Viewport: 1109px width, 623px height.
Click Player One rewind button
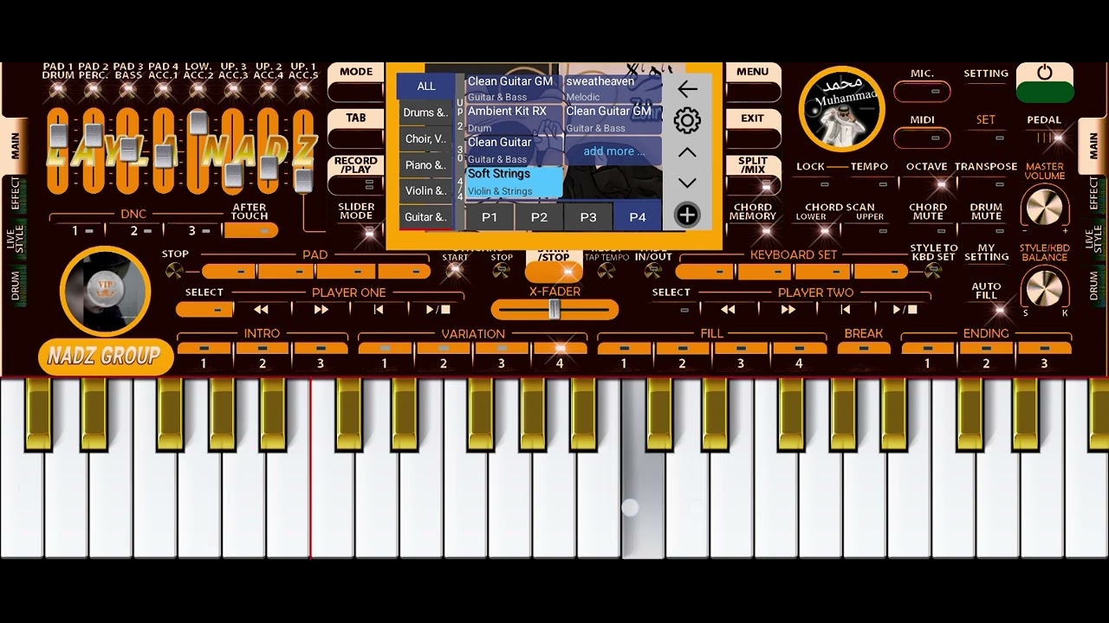click(261, 309)
